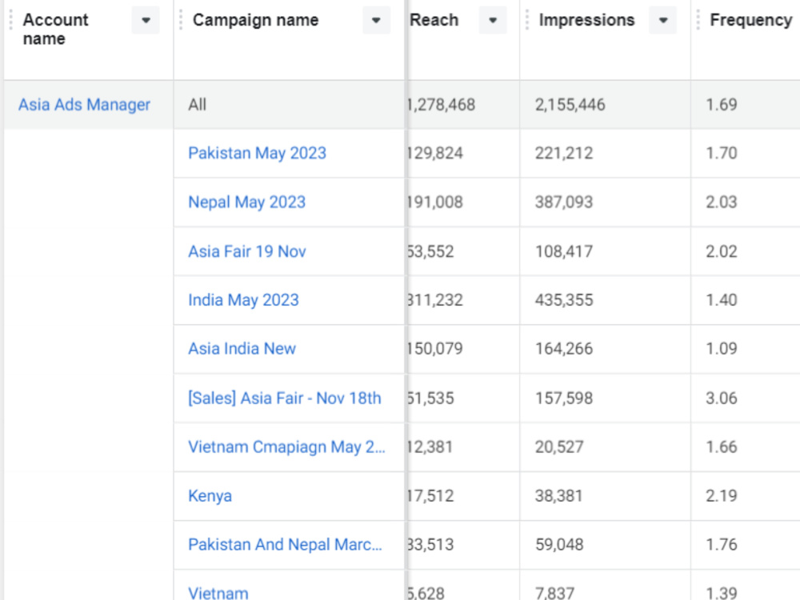This screenshot has width=800, height=600.
Task: Click the Frequency column header
Action: coord(751,21)
